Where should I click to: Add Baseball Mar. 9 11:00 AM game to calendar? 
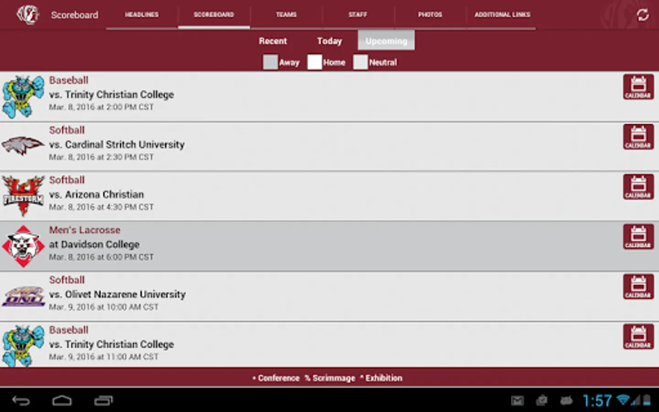click(638, 336)
